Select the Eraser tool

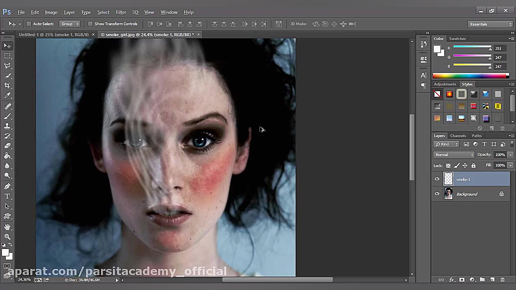click(7, 146)
